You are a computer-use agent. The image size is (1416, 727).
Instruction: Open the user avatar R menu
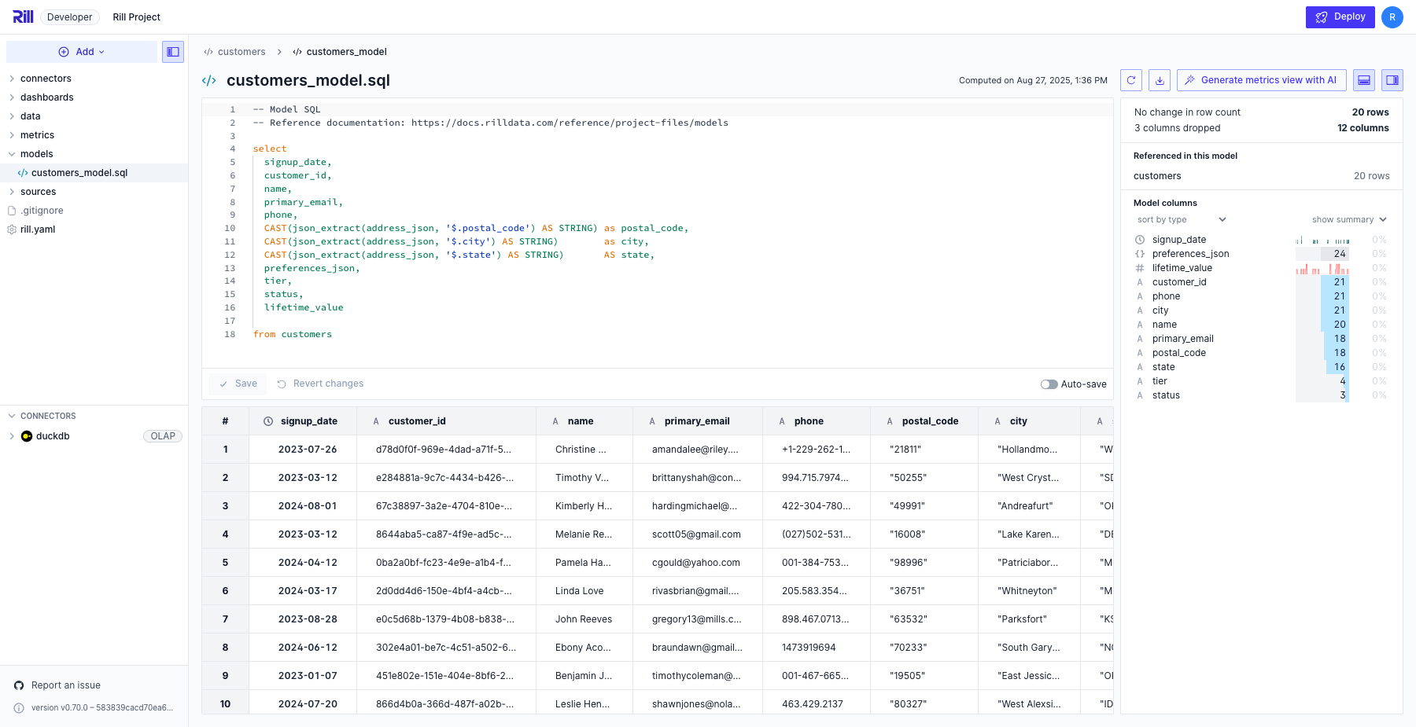[1392, 17]
